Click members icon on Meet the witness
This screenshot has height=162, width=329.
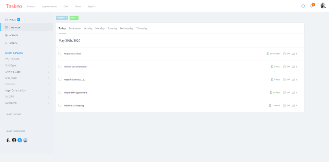pos(294,80)
